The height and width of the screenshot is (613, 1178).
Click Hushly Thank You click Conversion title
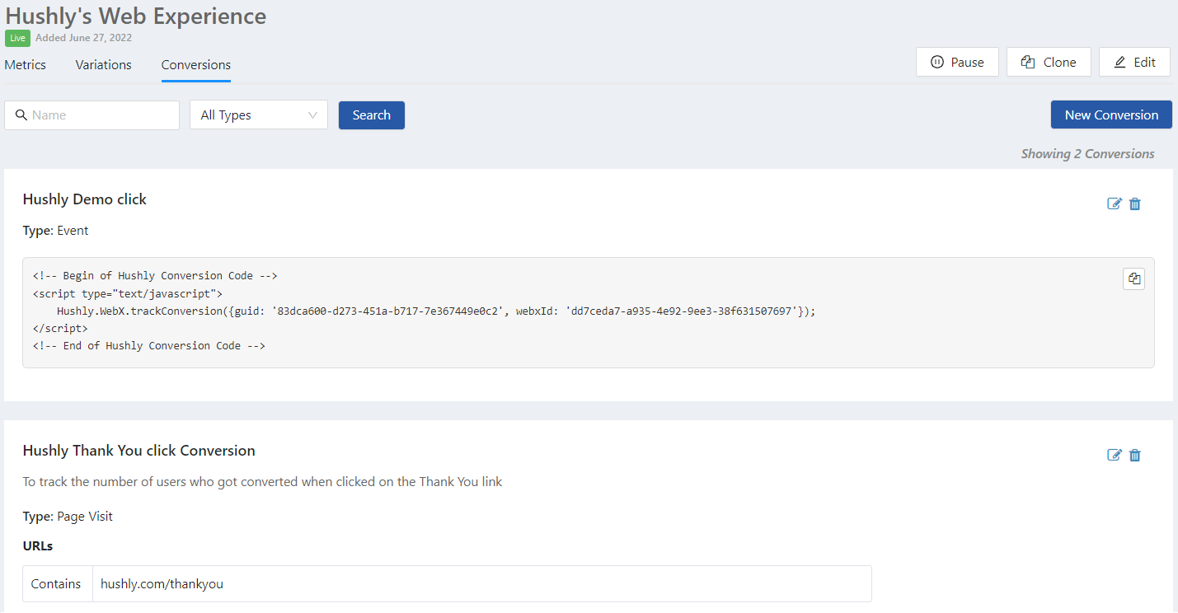click(x=139, y=451)
